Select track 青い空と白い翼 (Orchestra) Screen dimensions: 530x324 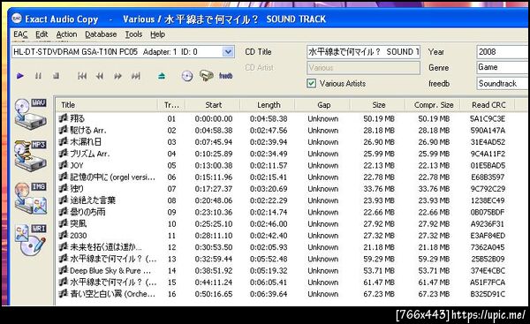coord(112,294)
